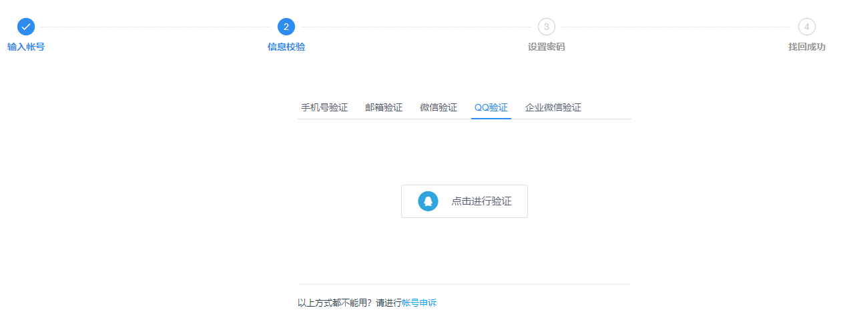Click the QQ penguin icon

click(428, 201)
